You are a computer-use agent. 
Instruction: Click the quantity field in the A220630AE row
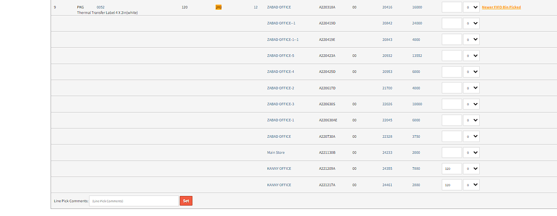click(452, 120)
